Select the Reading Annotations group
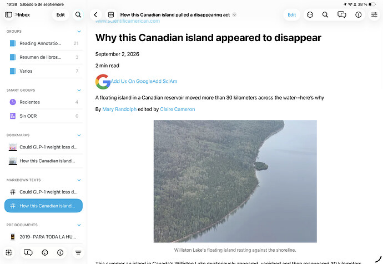 pyautogui.click(x=43, y=43)
